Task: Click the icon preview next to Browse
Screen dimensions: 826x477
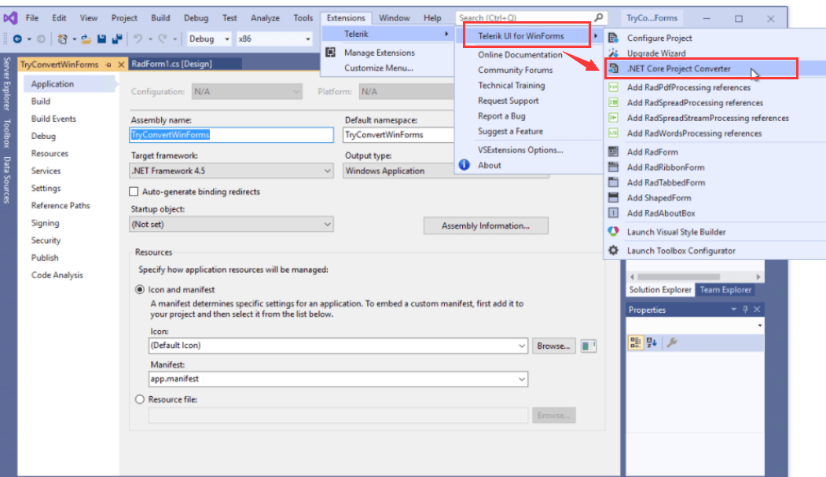Action: click(x=588, y=346)
